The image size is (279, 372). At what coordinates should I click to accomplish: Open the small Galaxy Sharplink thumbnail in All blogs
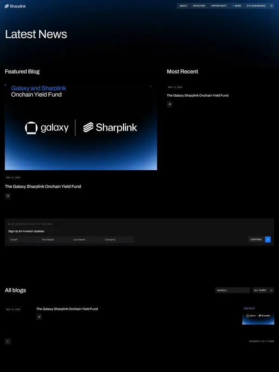258,316
